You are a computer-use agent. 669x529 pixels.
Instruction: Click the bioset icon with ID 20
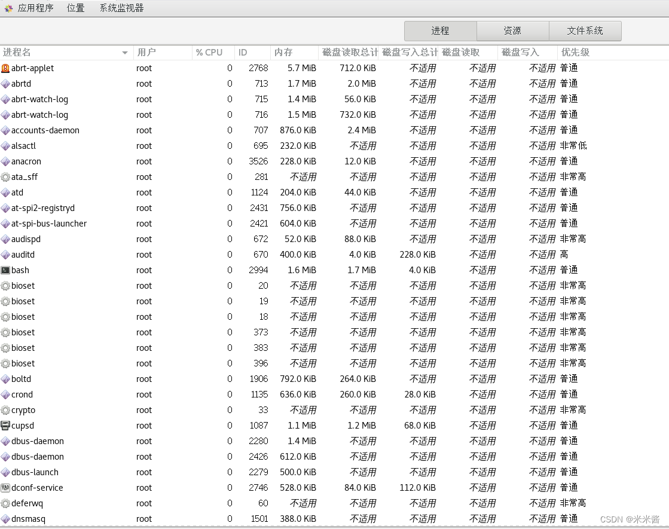pyautogui.click(x=5, y=286)
